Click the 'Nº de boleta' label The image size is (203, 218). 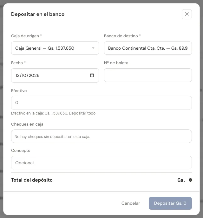coord(116,63)
